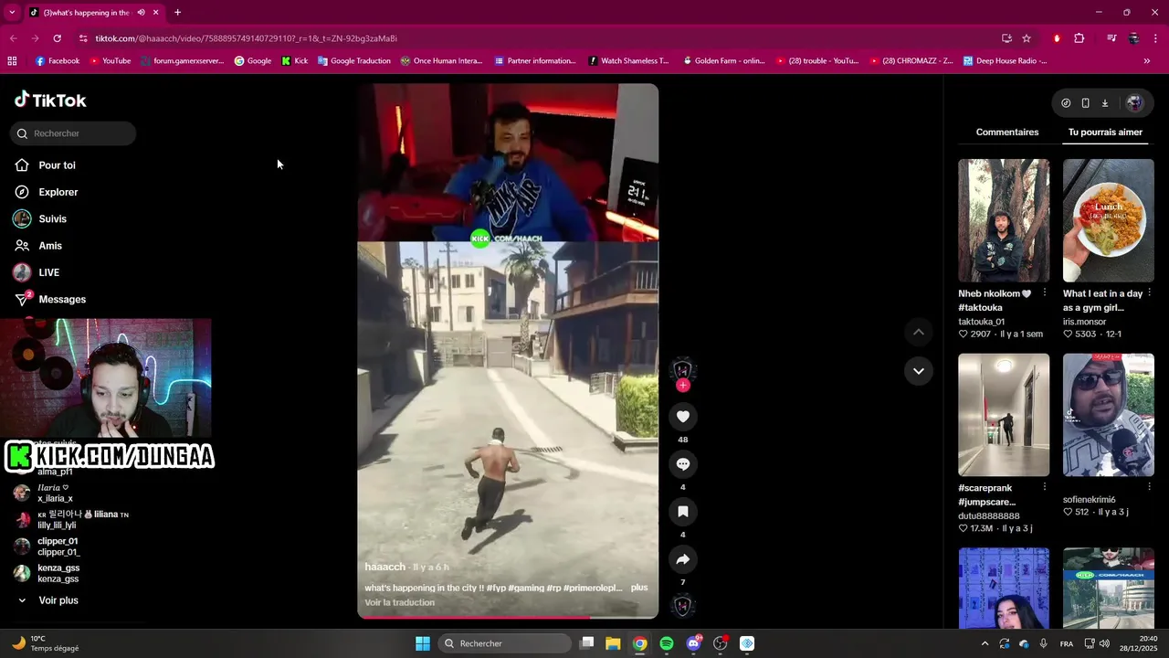Toggle volume icon in system tray
The height and width of the screenshot is (658, 1169).
[x=1104, y=643]
